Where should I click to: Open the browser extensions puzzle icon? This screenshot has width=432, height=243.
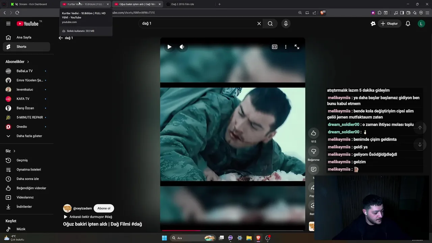379,12
